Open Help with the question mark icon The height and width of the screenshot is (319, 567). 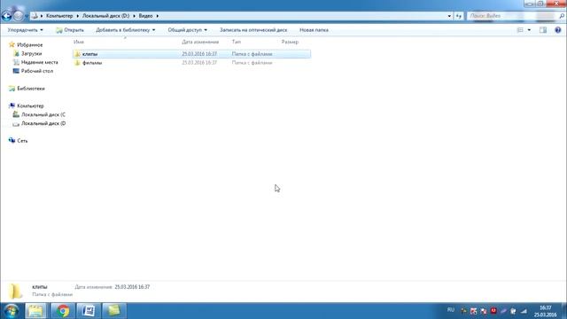(x=557, y=30)
